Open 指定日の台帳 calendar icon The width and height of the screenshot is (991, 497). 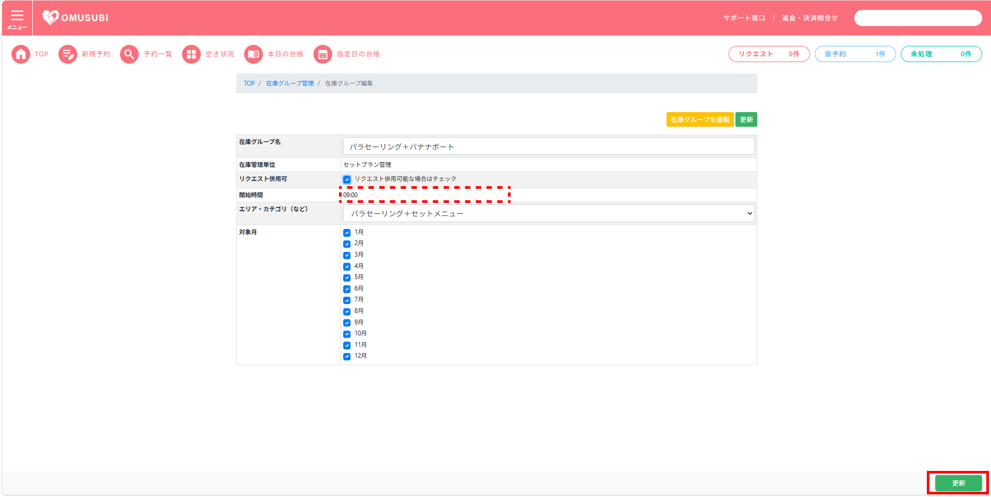(323, 54)
